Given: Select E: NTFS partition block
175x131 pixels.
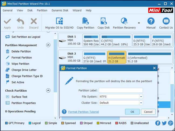Looking at the screenshot, I should pyautogui.click(x=141, y=40).
